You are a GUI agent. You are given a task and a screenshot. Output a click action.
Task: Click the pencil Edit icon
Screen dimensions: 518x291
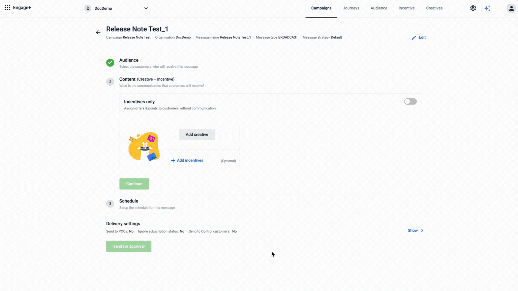414,38
